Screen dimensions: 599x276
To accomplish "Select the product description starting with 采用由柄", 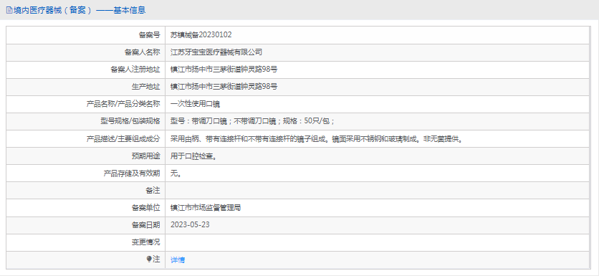I will tap(317, 138).
